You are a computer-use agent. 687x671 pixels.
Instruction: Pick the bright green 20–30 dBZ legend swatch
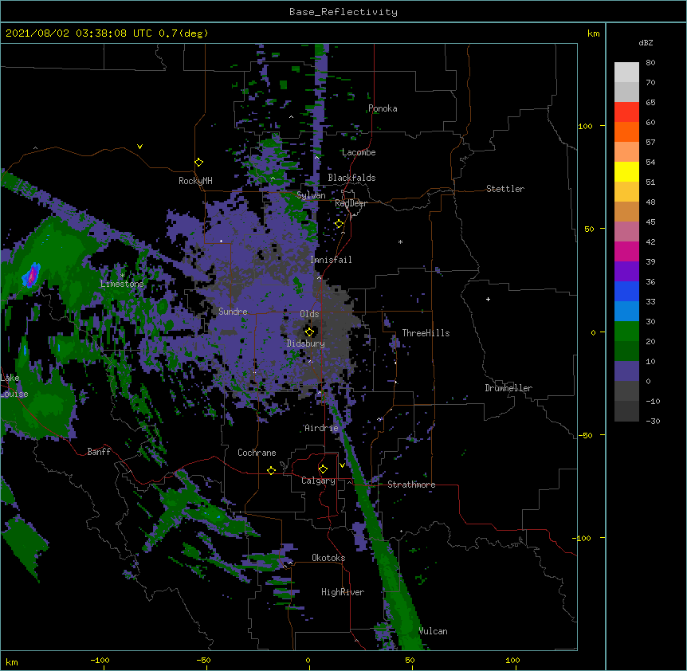(626, 332)
